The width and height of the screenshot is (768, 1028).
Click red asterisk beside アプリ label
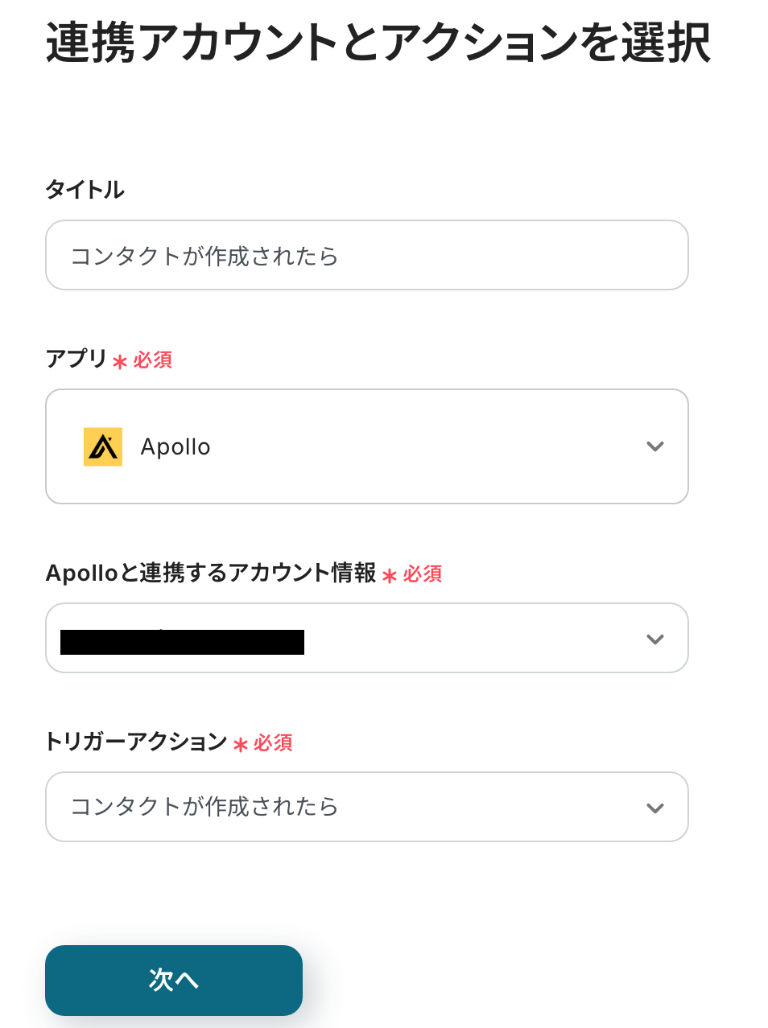click(120, 362)
